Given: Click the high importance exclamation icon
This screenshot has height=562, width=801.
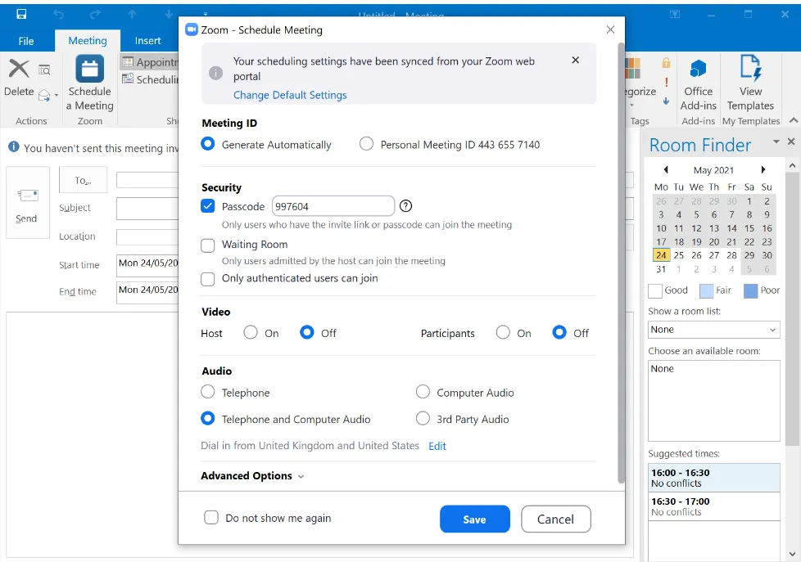Looking at the screenshot, I should pos(666,82).
